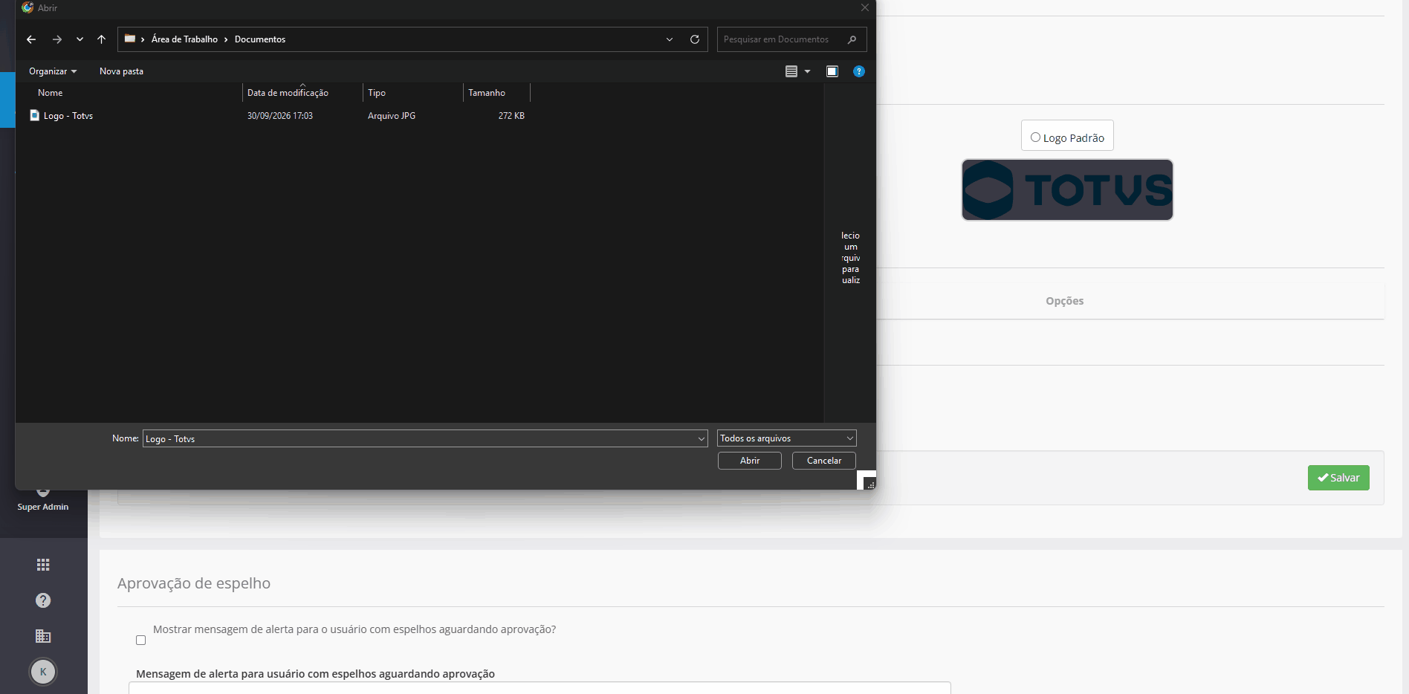
Task: Sort by Tamanho column header
Action: tap(487, 93)
